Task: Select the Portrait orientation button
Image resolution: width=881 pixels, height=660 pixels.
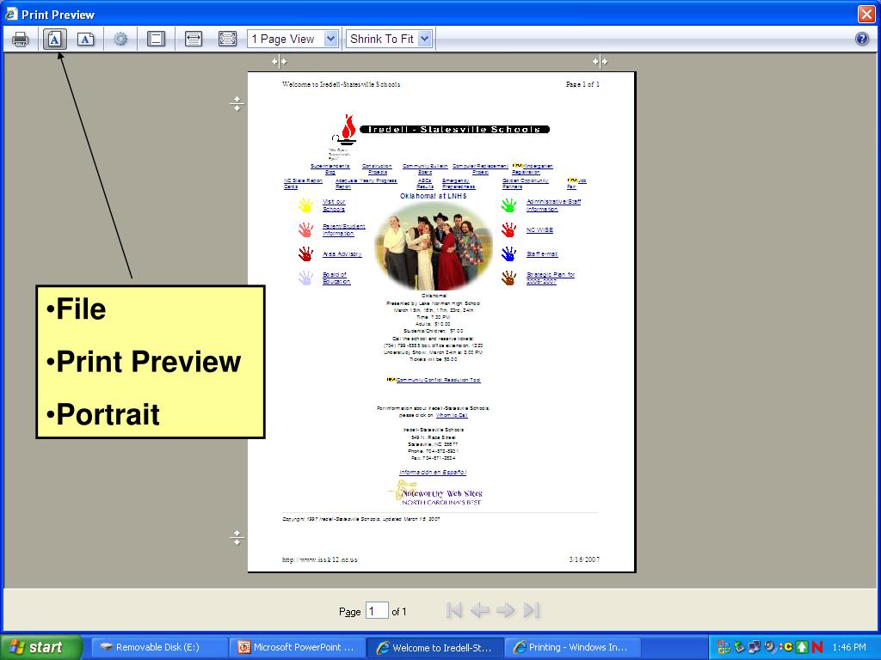Action: point(54,40)
